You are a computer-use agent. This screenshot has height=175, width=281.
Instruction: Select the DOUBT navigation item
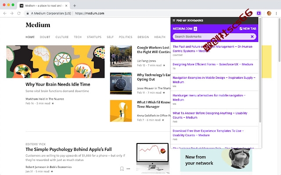click(45, 37)
